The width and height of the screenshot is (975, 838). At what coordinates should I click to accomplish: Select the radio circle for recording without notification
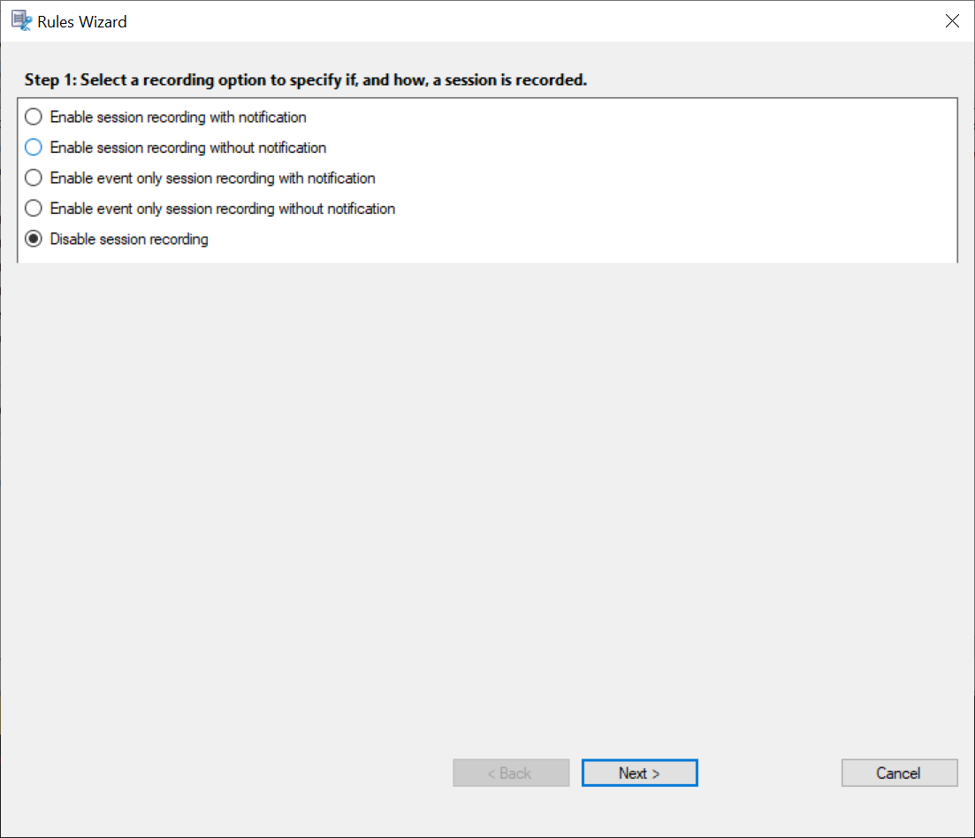click(x=34, y=148)
